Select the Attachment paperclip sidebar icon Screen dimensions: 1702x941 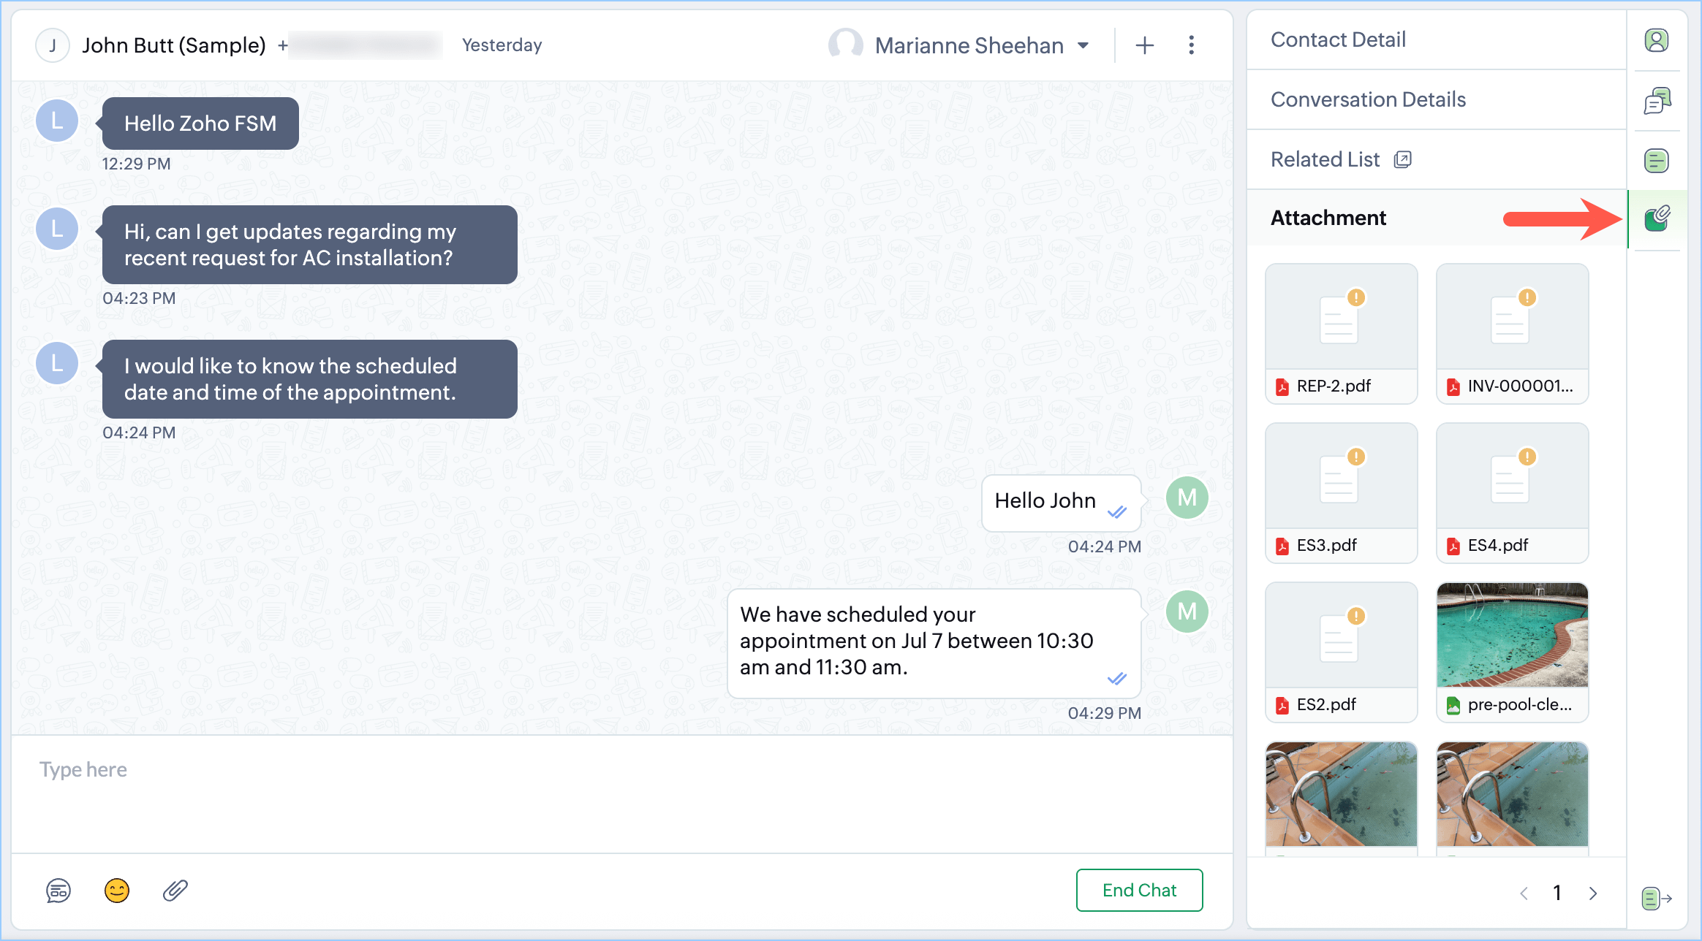(x=1657, y=218)
